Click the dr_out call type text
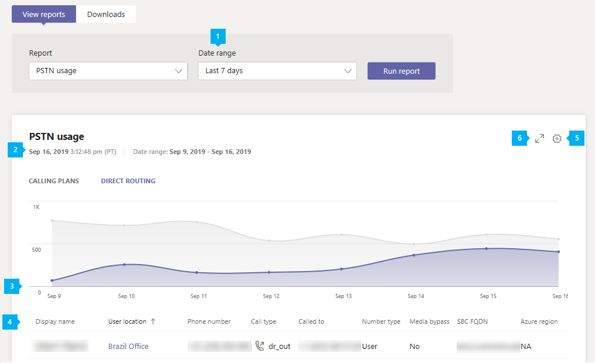This screenshot has width=595, height=363. pyautogui.click(x=279, y=347)
